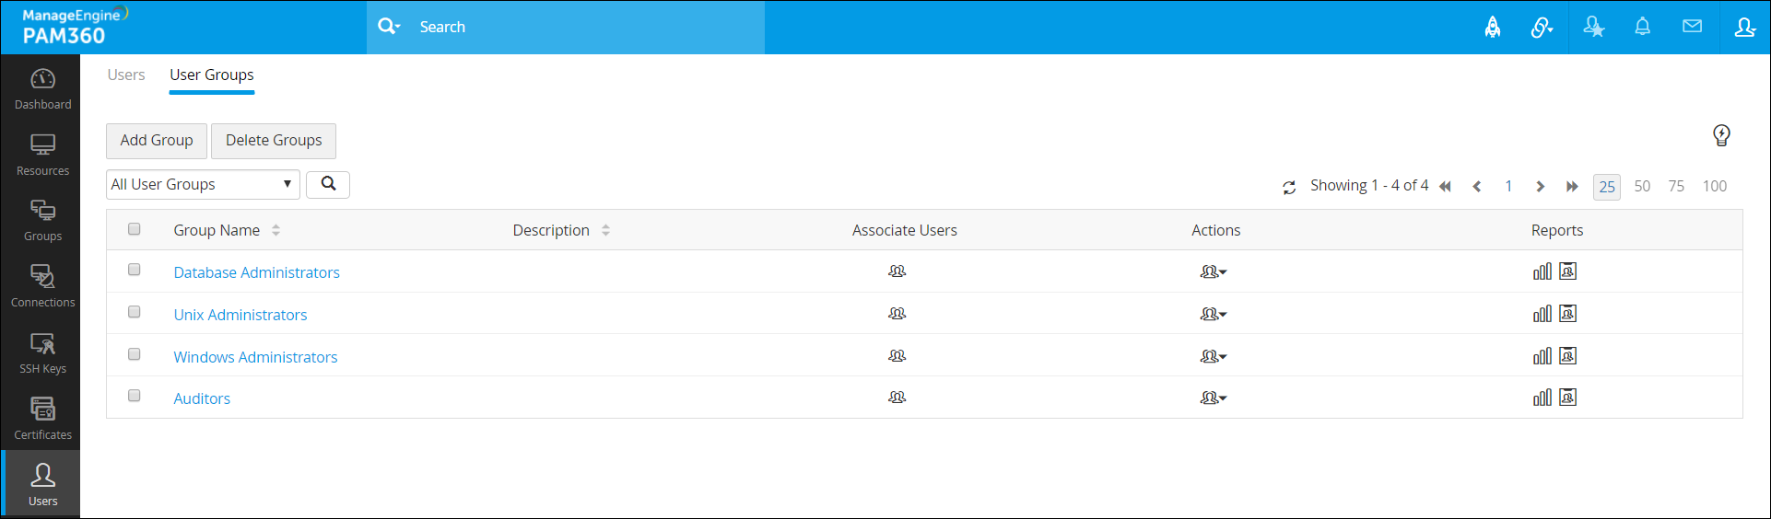This screenshot has height=519, width=1771.
Task: Open the Unix Administrators group link
Action: pos(240,315)
